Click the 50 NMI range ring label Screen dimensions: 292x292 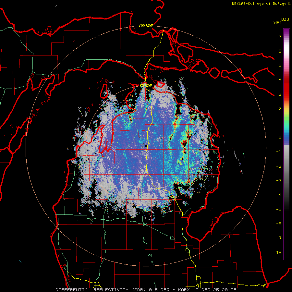(x=146, y=86)
